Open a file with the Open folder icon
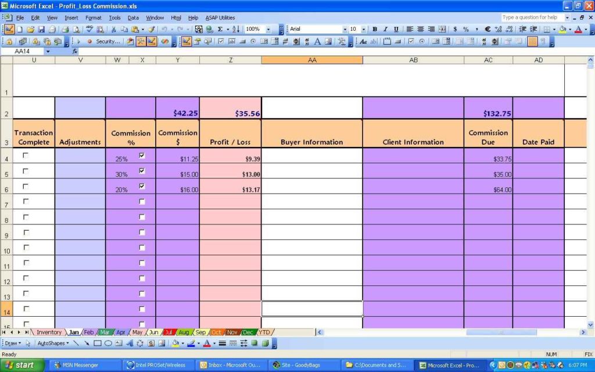This screenshot has width=595, height=372. [31, 29]
